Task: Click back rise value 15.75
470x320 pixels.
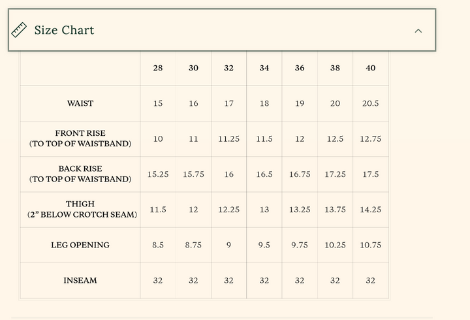Action: pyautogui.click(x=193, y=174)
